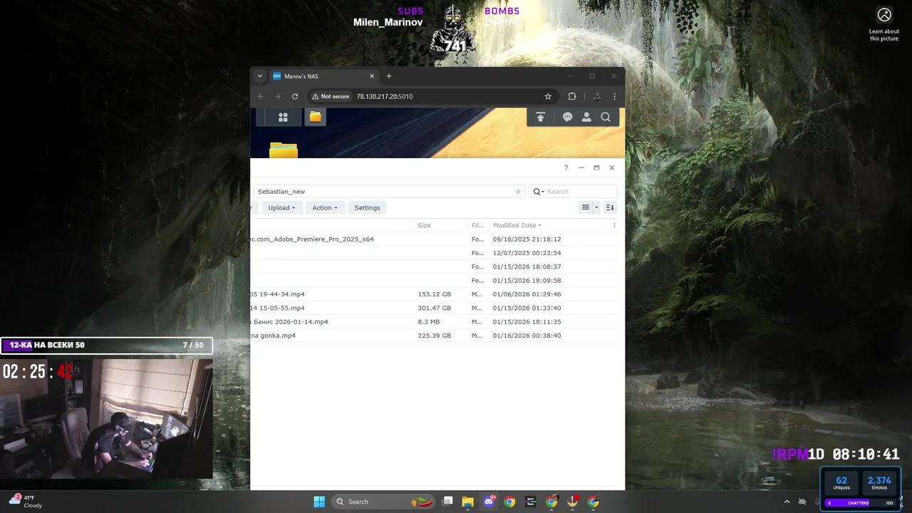Viewport: 912px width, 513px height.
Task: Open Chrome tab search dropdown arrow
Action: pos(259,76)
